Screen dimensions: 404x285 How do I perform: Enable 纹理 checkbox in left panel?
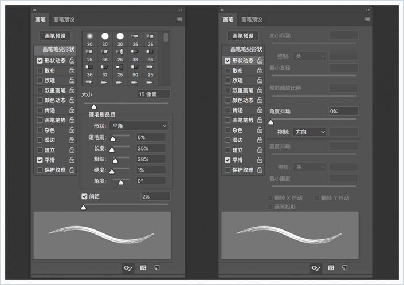[40, 81]
